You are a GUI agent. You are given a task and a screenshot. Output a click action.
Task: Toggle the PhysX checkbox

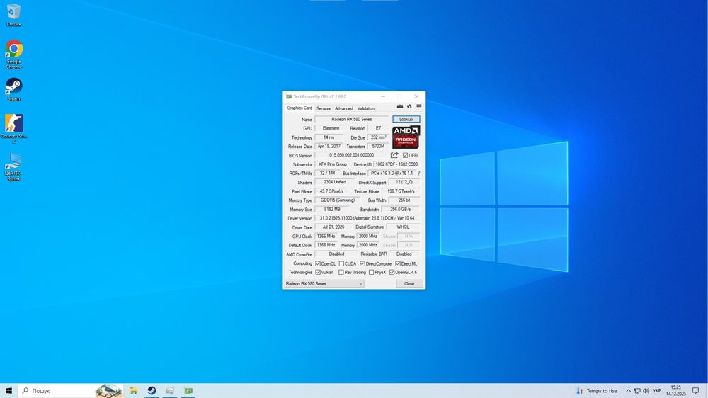tap(371, 273)
